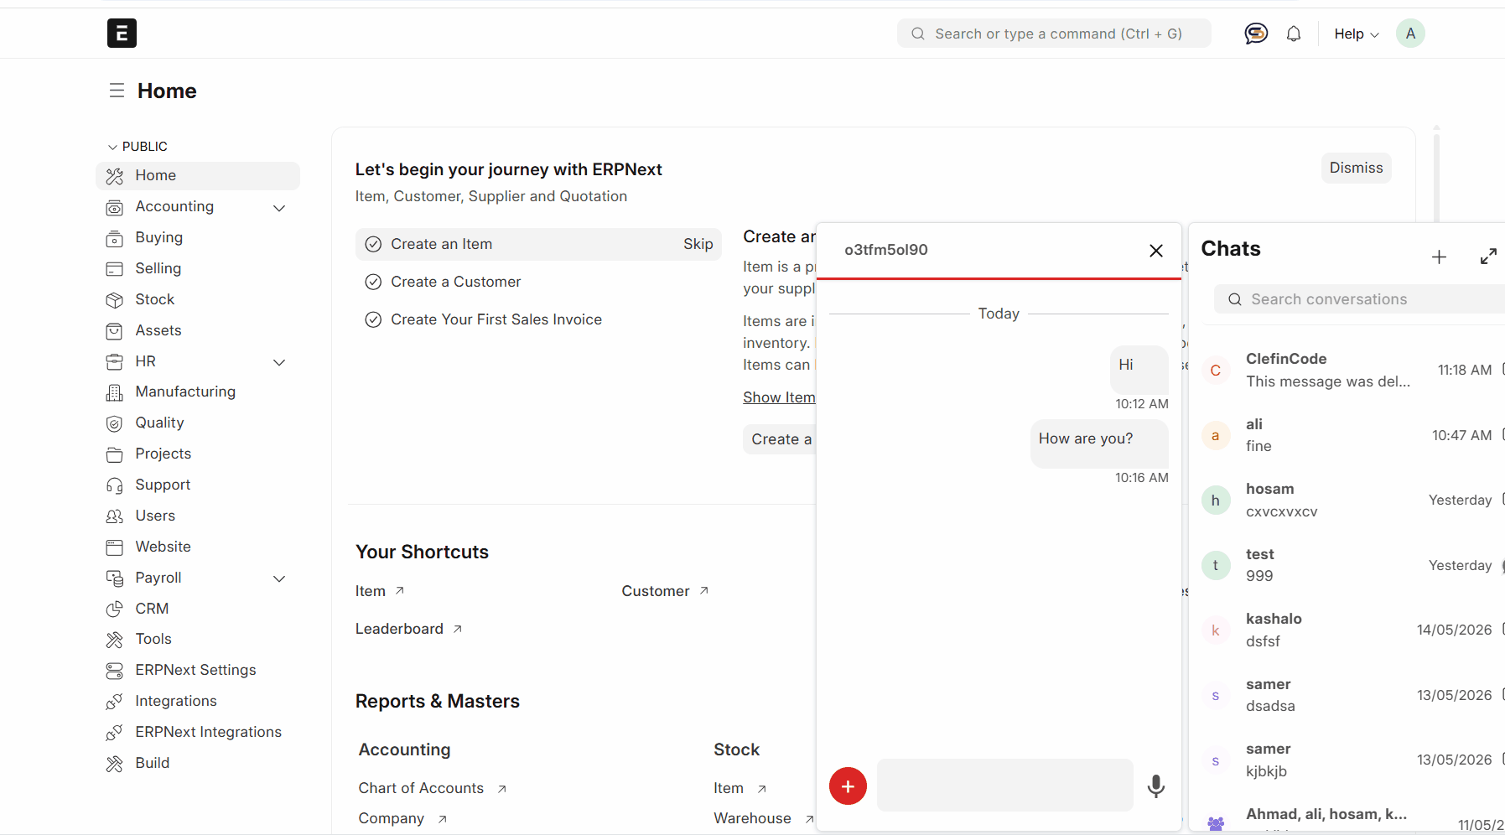
Task: Click the Manufacturing sidebar icon
Action: tap(115, 392)
